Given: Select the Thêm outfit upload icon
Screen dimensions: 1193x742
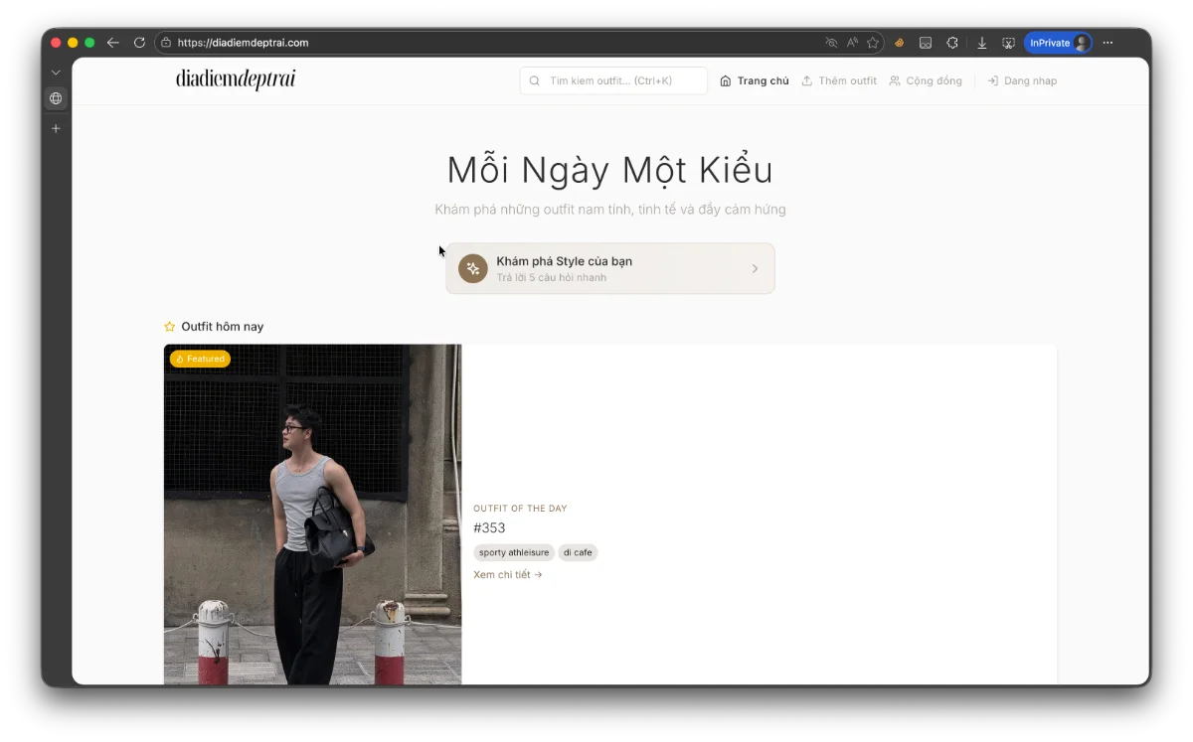Looking at the screenshot, I should coord(809,80).
